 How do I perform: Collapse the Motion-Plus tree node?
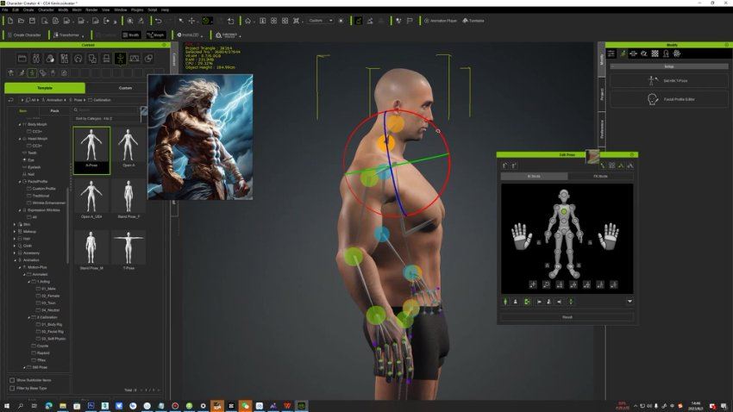point(20,267)
